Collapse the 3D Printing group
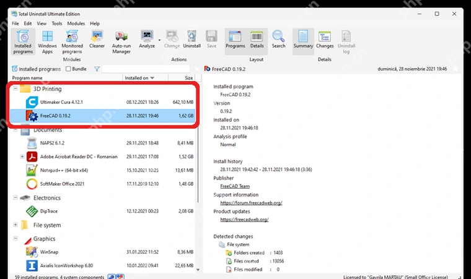Screen dimensions: 471x279 15,88
